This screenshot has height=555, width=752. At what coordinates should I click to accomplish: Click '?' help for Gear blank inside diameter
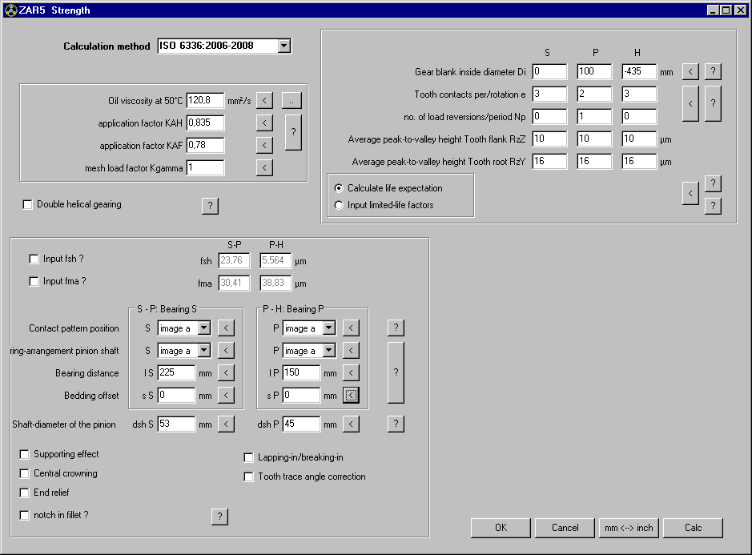pos(713,72)
